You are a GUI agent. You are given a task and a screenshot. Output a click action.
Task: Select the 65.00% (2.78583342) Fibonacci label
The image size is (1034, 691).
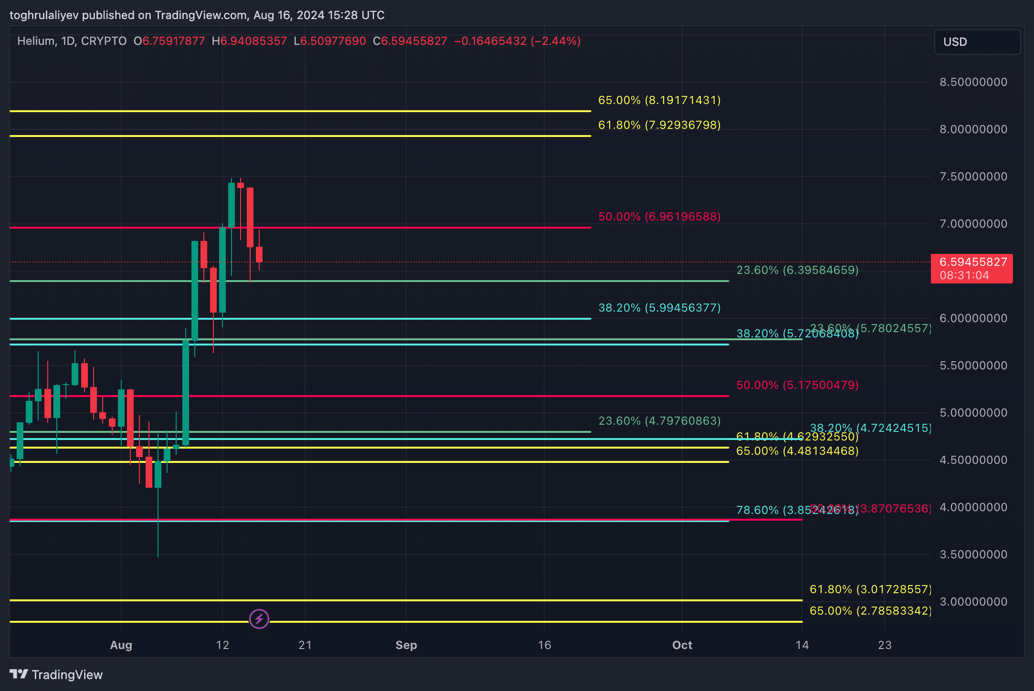tap(871, 611)
